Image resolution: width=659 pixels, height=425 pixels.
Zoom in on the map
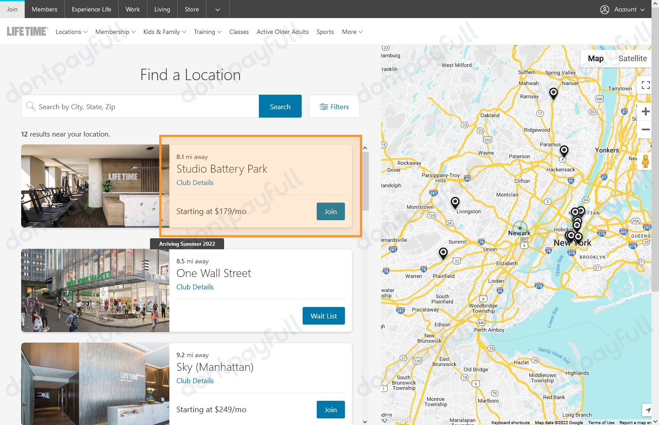point(645,111)
